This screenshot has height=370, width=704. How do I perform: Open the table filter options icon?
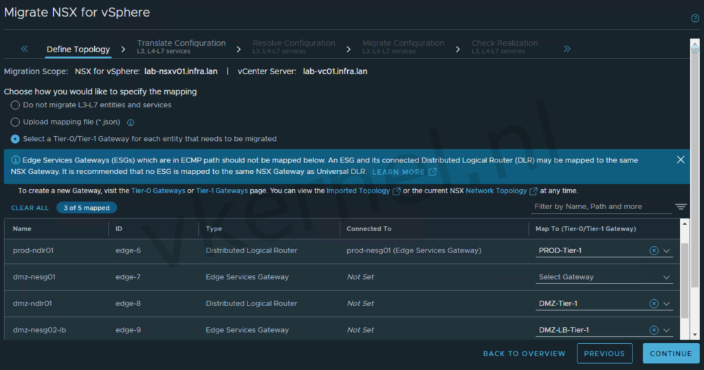(681, 207)
